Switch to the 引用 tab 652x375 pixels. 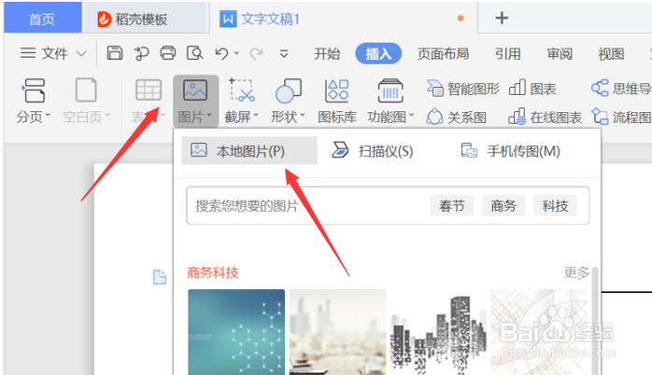pos(508,53)
